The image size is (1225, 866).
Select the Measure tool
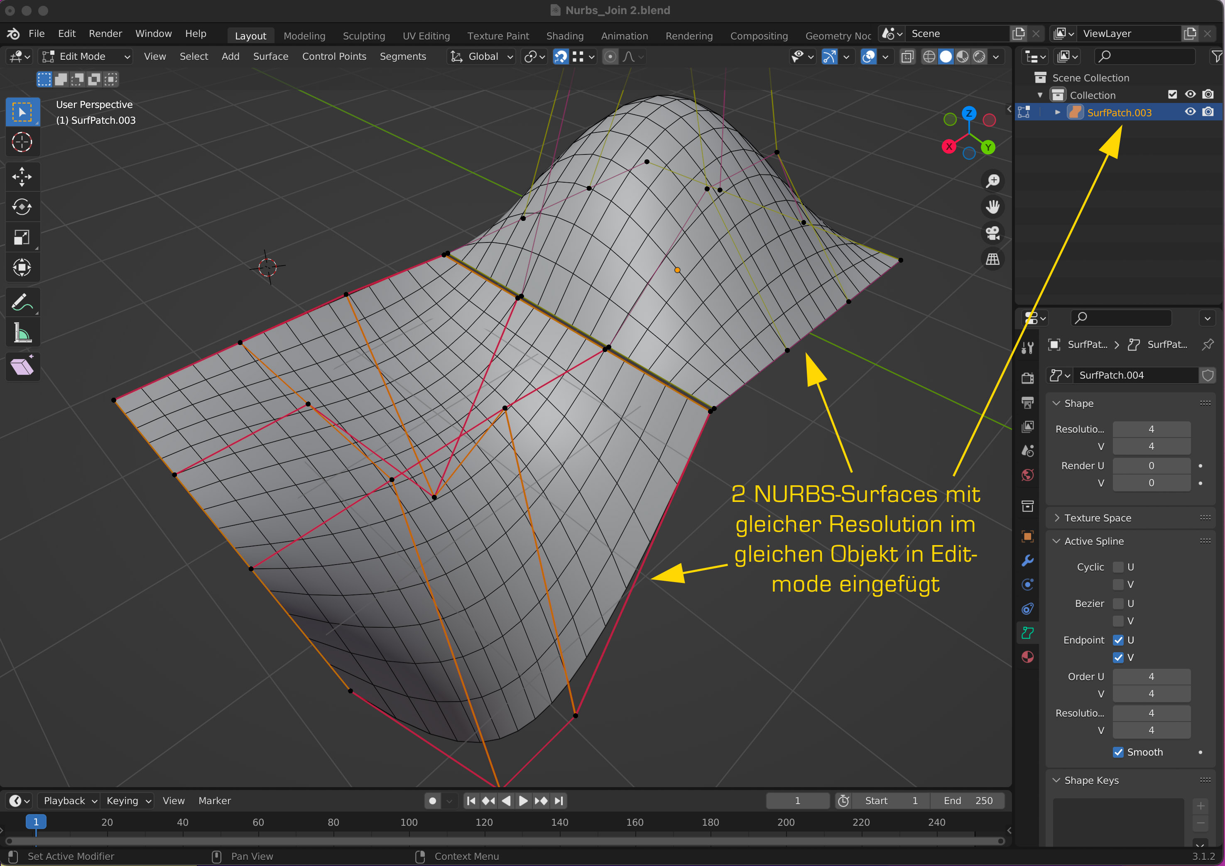point(22,334)
